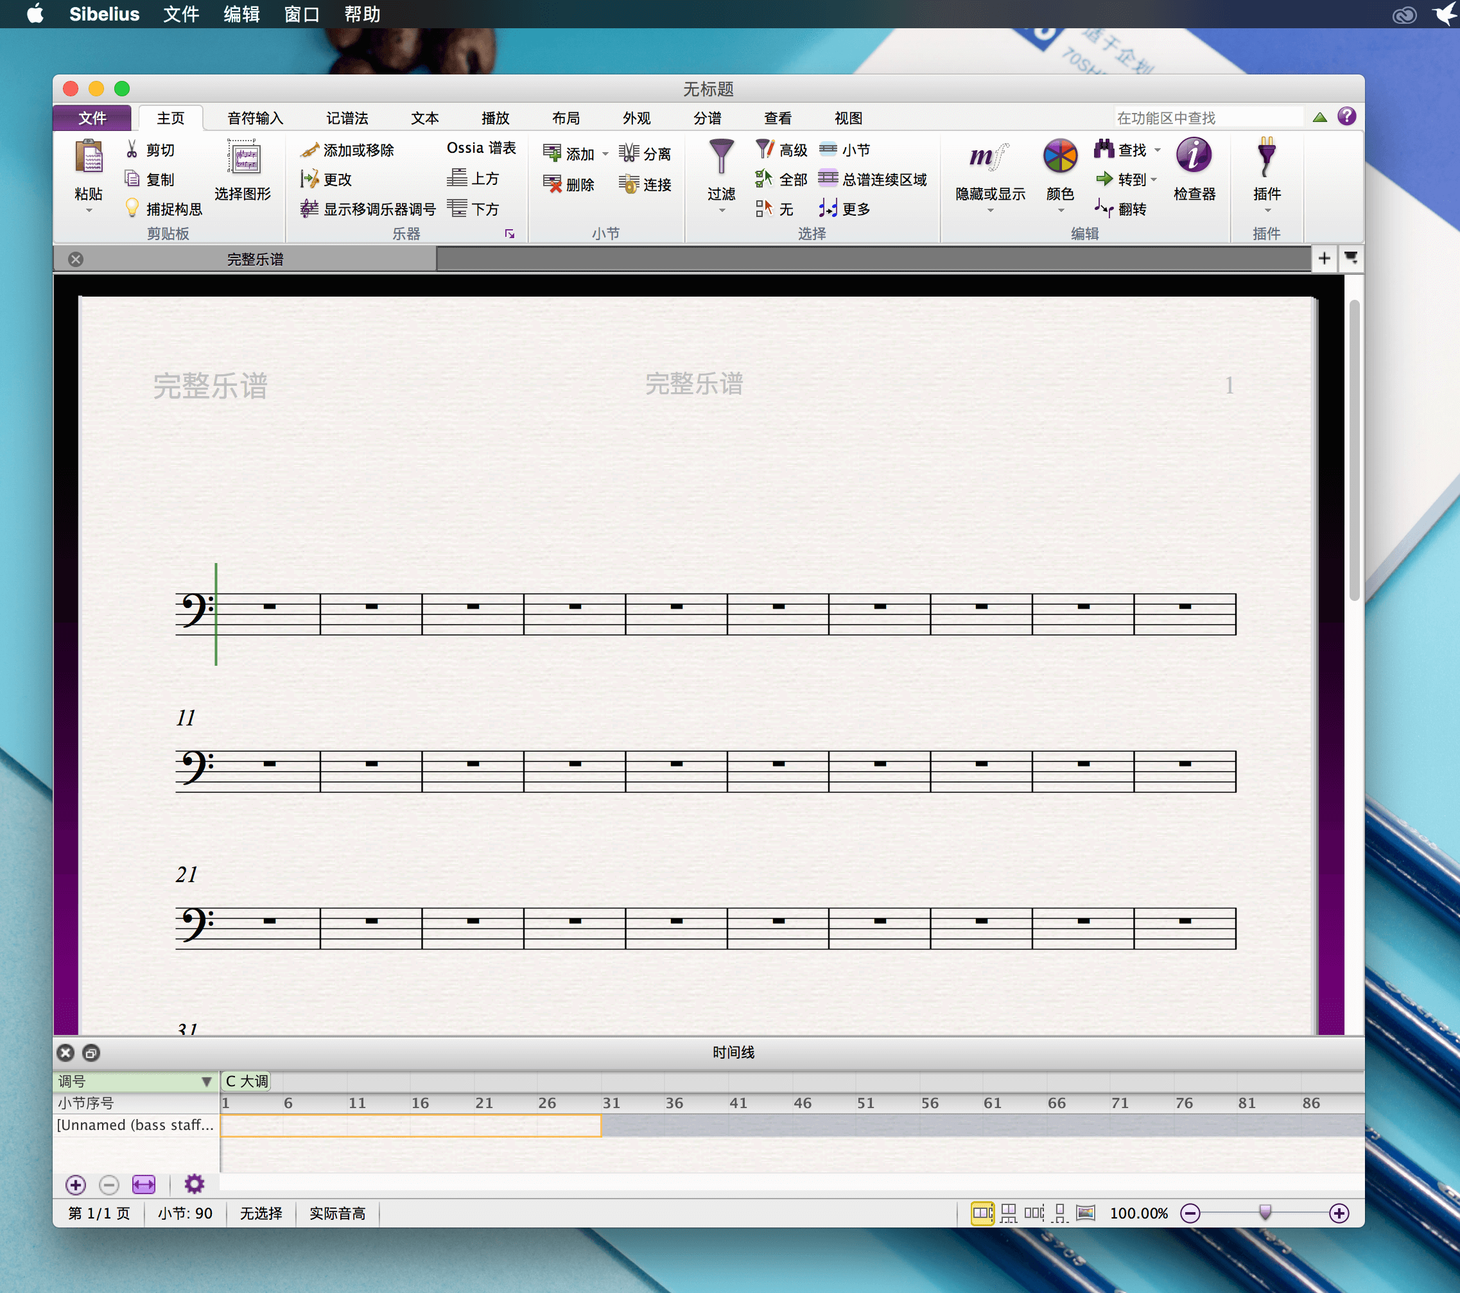Expand the Filter dropdown arrow
1460x1293 pixels.
(722, 211)
